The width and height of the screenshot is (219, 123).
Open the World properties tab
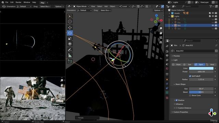[x=167, y=69]
